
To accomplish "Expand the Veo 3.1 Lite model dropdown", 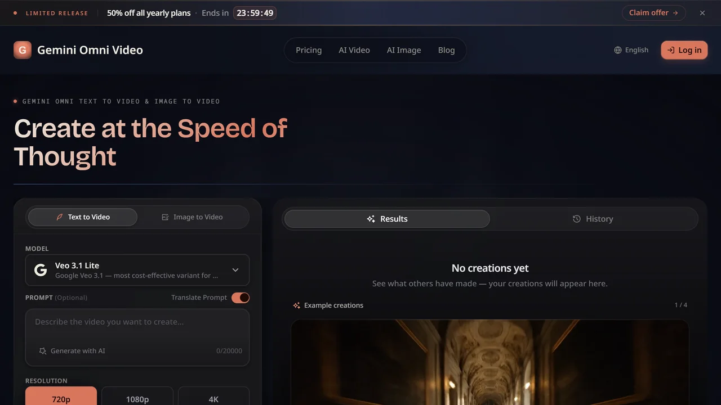I will pyautogui.click(x=137, y=270).
